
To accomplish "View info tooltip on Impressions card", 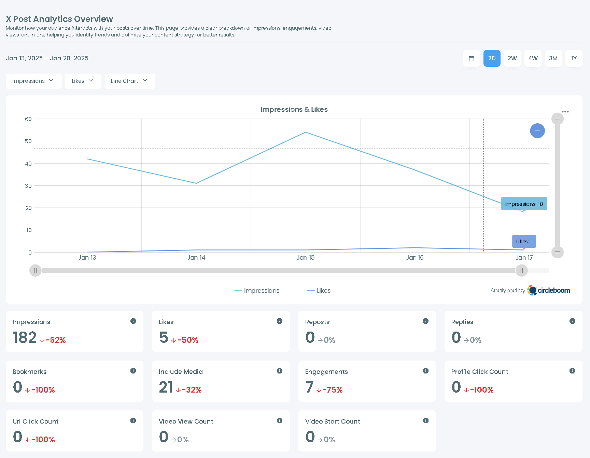I will click(133, 321).
